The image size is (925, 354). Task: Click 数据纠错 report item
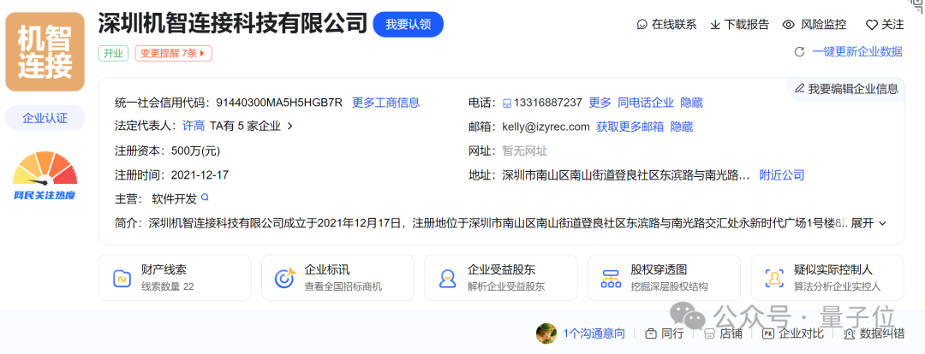874,333
